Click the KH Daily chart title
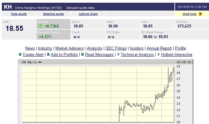The width and height of the screenshot is (209, 124). tap(29, 62)
